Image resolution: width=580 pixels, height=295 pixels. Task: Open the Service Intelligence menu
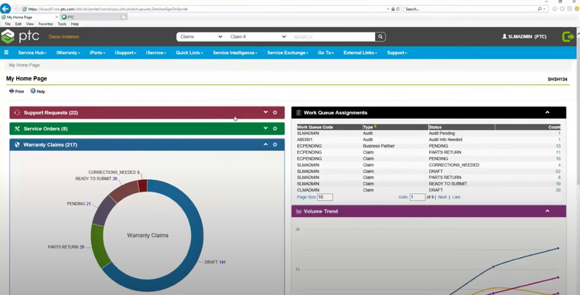pyautogui.click(x=235, y=53)
